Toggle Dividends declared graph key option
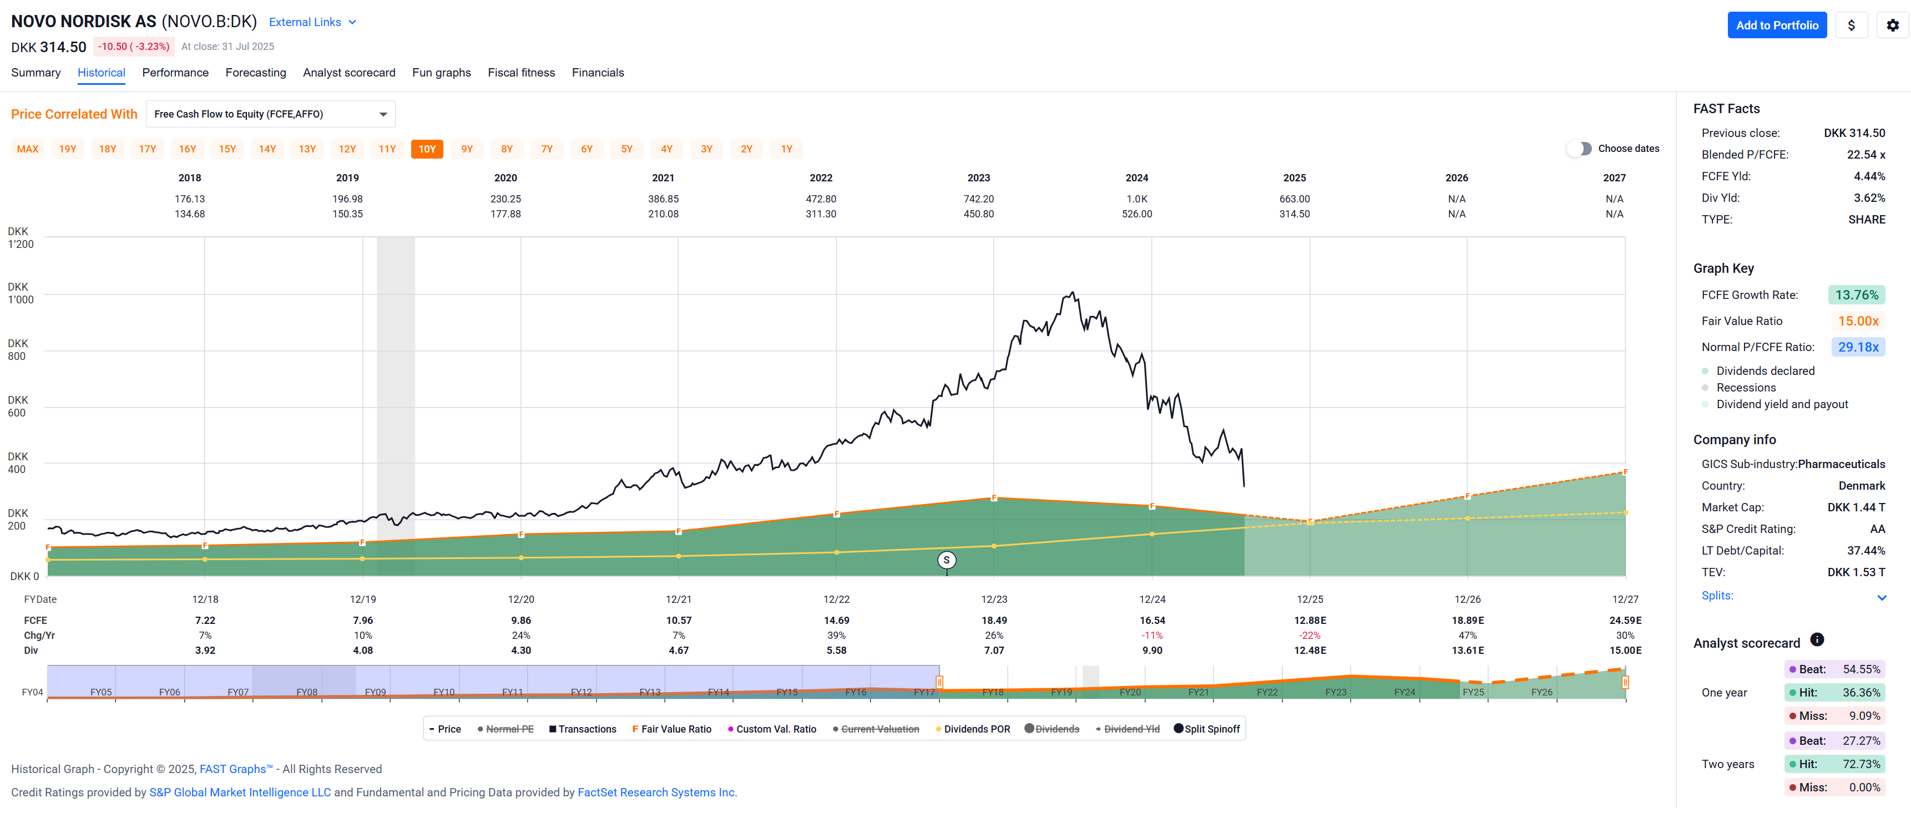The image size is (1911, 813). [1758, 372]
